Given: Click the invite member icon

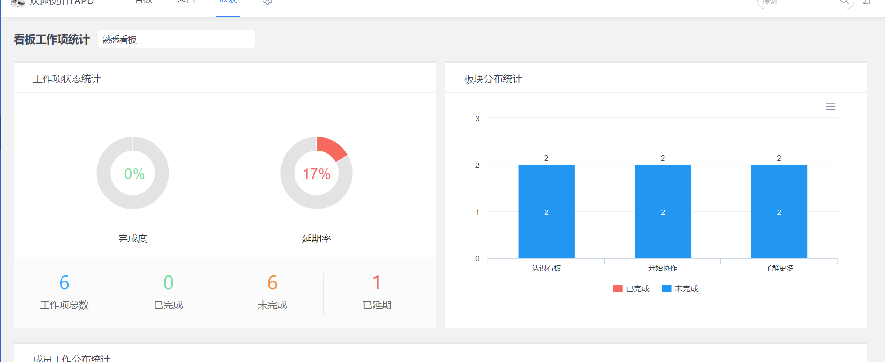Looking at the screenshot, I should [x=867, y=2].
